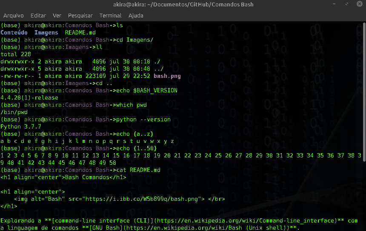The width and height of the screenshot is (366, 231).
Task: Open the Ajuda menu
Action: (x=136, y=16)
